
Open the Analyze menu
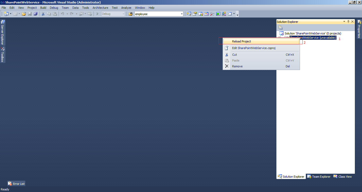[x=126, y=8]
